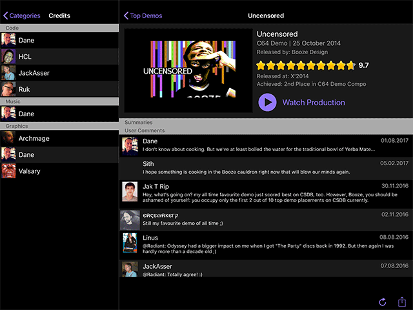Open Sith's comment about Booze cauldron

click(x=266, y=169)
